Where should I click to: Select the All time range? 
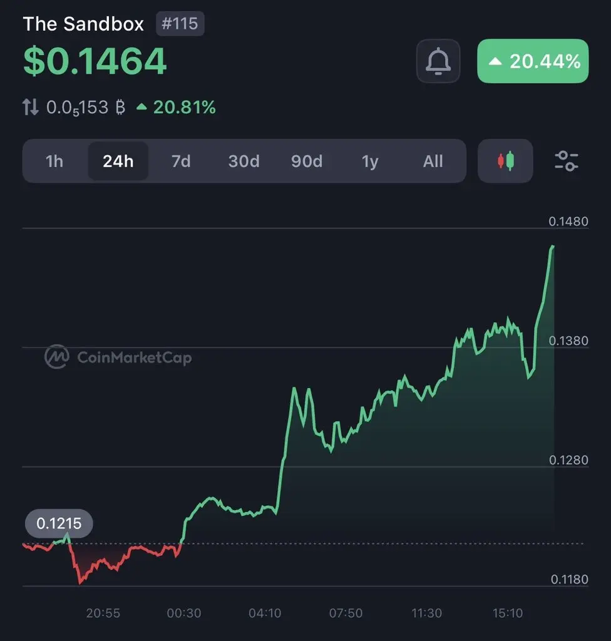(x=433, y=161)
